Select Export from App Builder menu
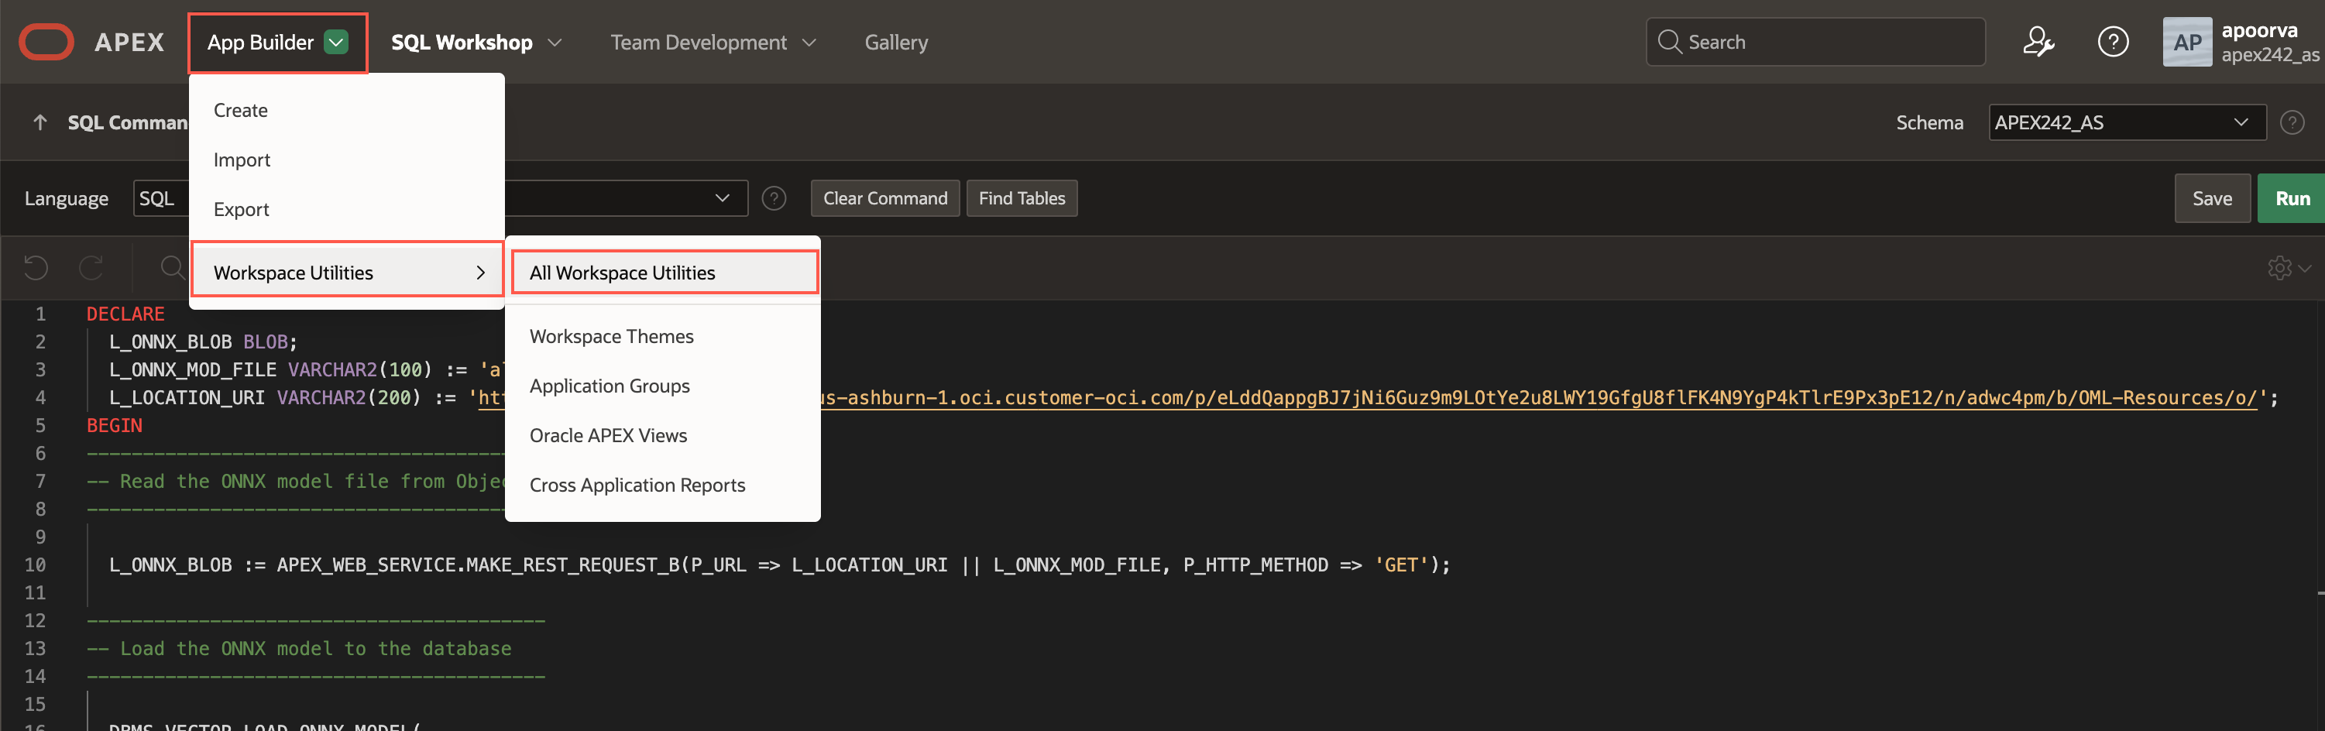Screen dimensions: 2325x731 pos(345,209)
